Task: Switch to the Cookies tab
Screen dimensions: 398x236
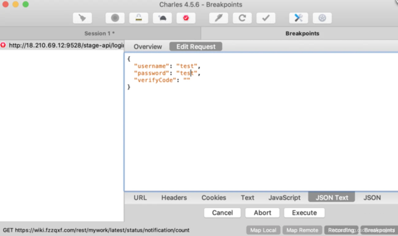Action: point(214,197)
